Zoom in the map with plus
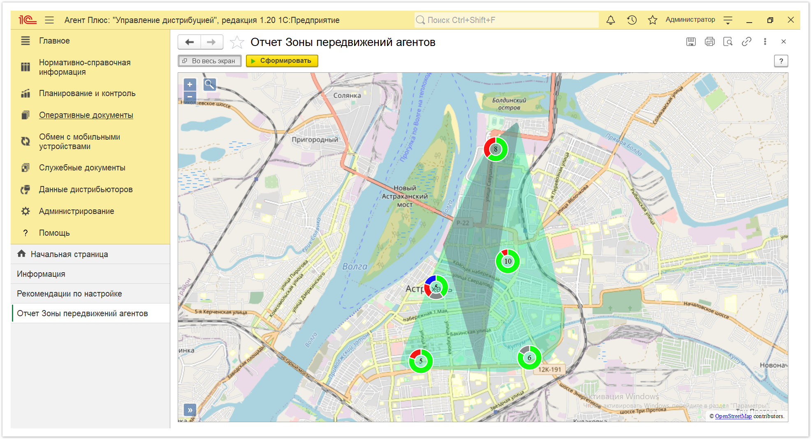This screenshot has height=439, width=811. (190, 85)
